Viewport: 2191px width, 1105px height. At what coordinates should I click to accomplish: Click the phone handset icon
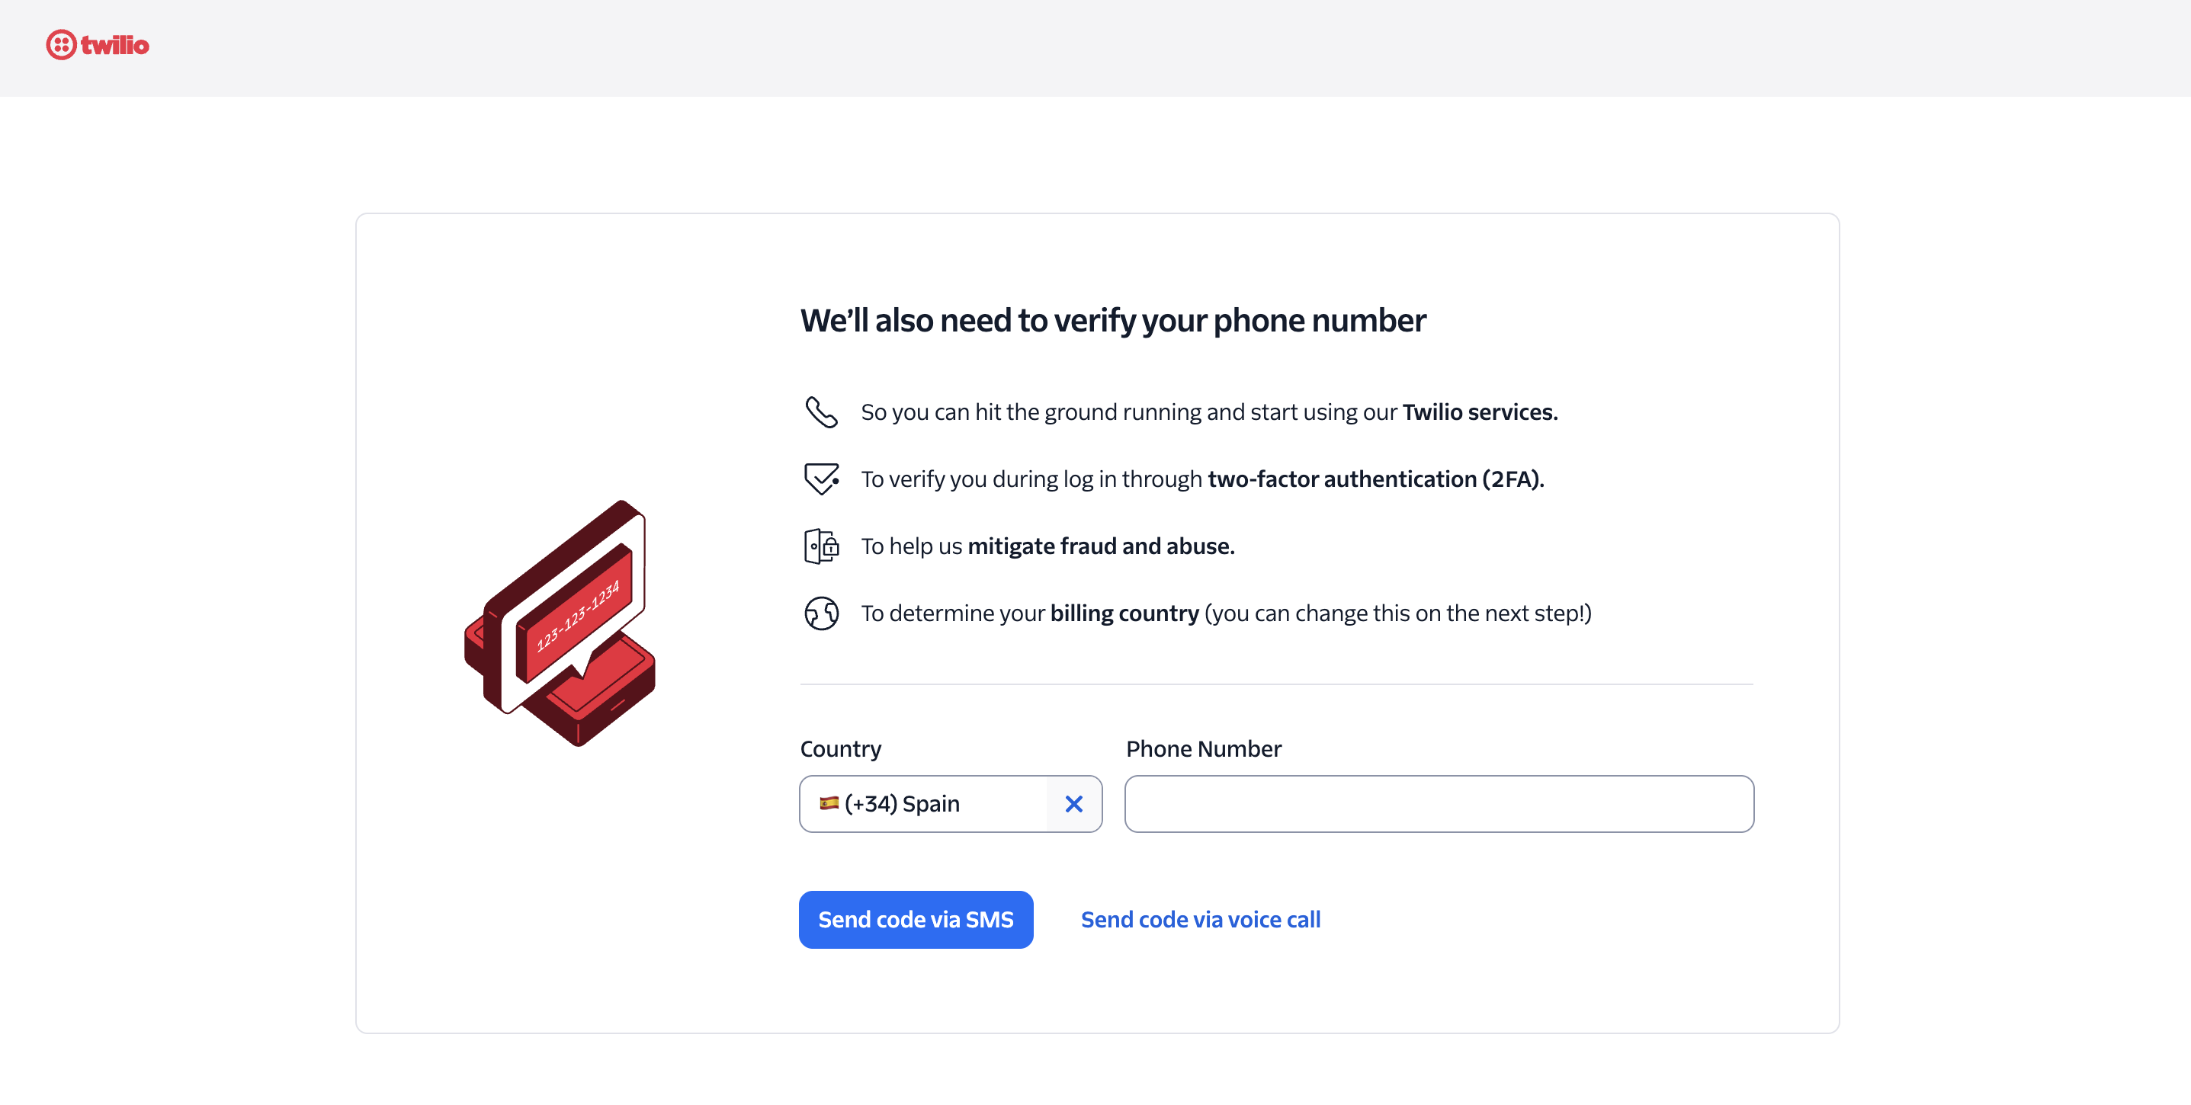click(821, 412)
